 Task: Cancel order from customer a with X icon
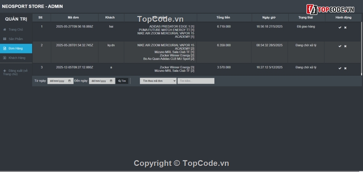(345, 68)
